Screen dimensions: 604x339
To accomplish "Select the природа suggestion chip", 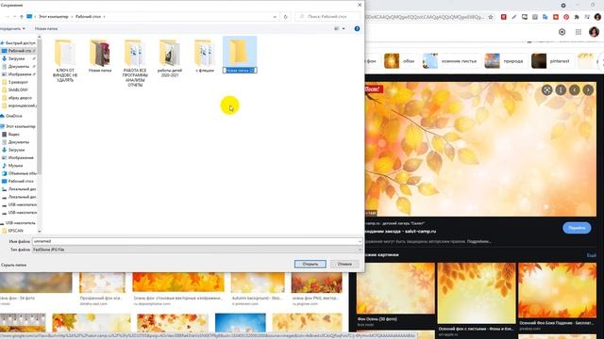I will [505, 61].
